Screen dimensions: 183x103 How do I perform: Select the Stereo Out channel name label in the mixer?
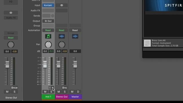(x=62, y=97)
